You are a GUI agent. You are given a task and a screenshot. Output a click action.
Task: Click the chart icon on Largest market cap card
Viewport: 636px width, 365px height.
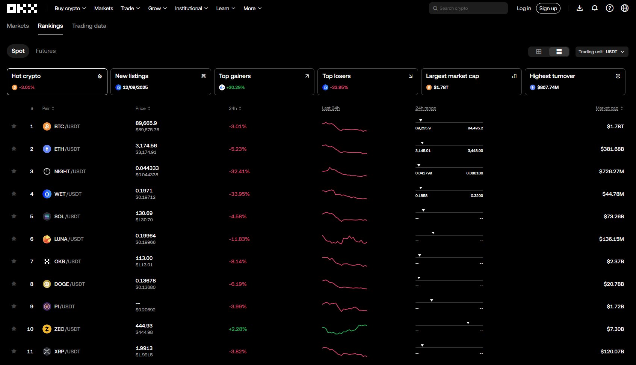click(x=514, y=76)
